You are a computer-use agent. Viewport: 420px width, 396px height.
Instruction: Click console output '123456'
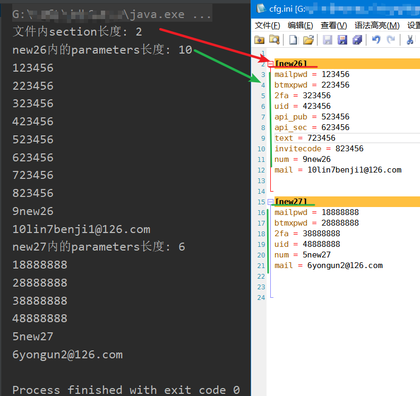point(33,68)
